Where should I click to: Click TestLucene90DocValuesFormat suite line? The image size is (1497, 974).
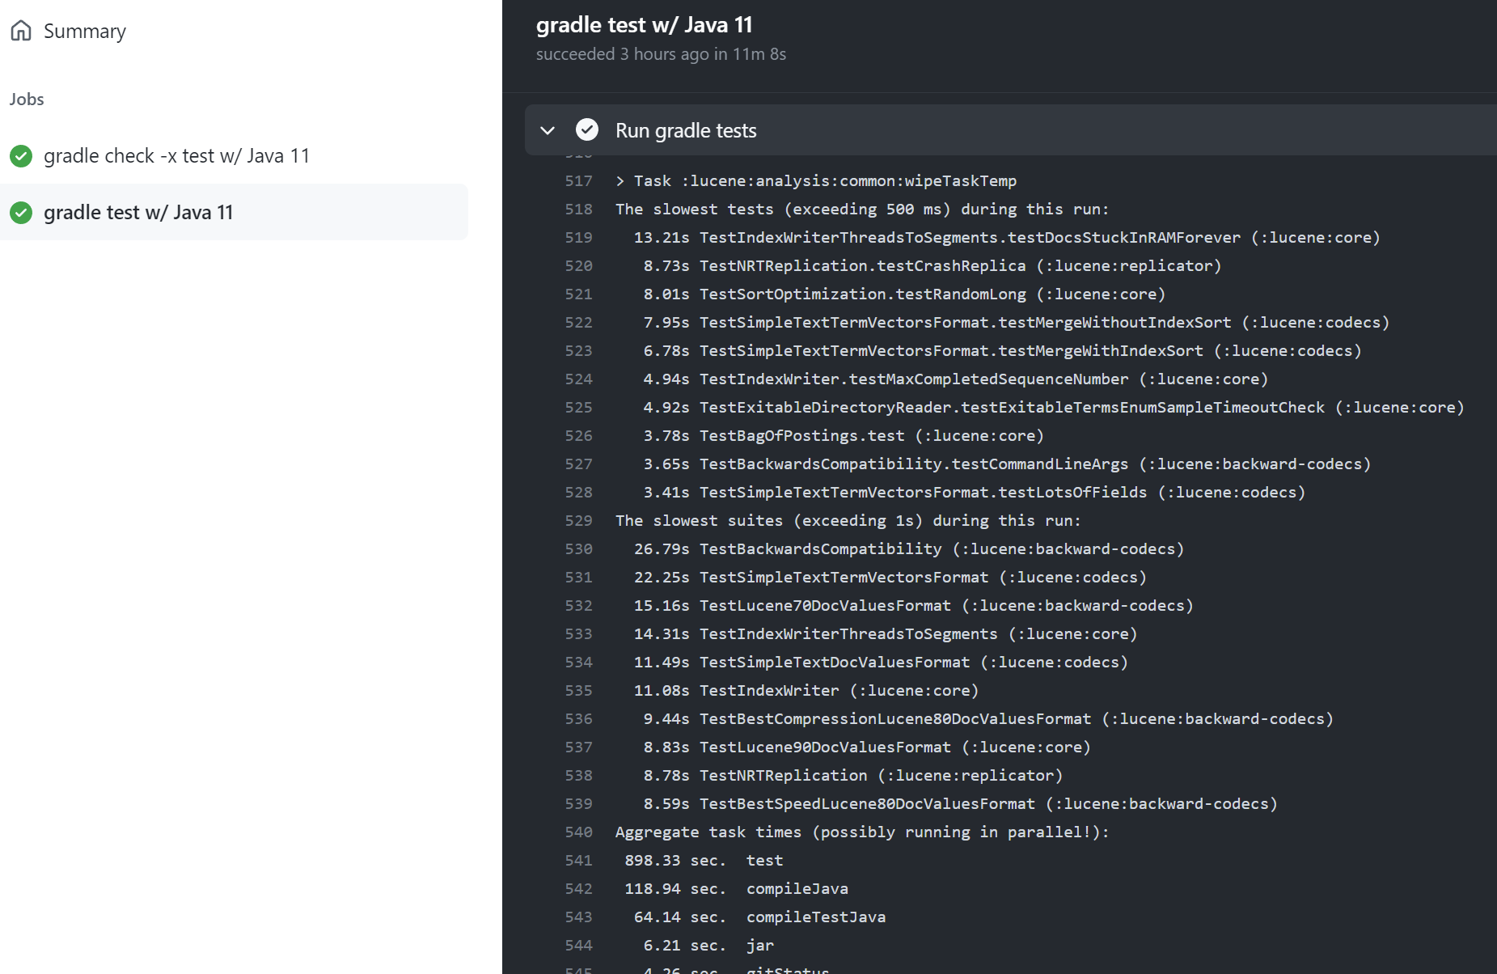(867, 747)
